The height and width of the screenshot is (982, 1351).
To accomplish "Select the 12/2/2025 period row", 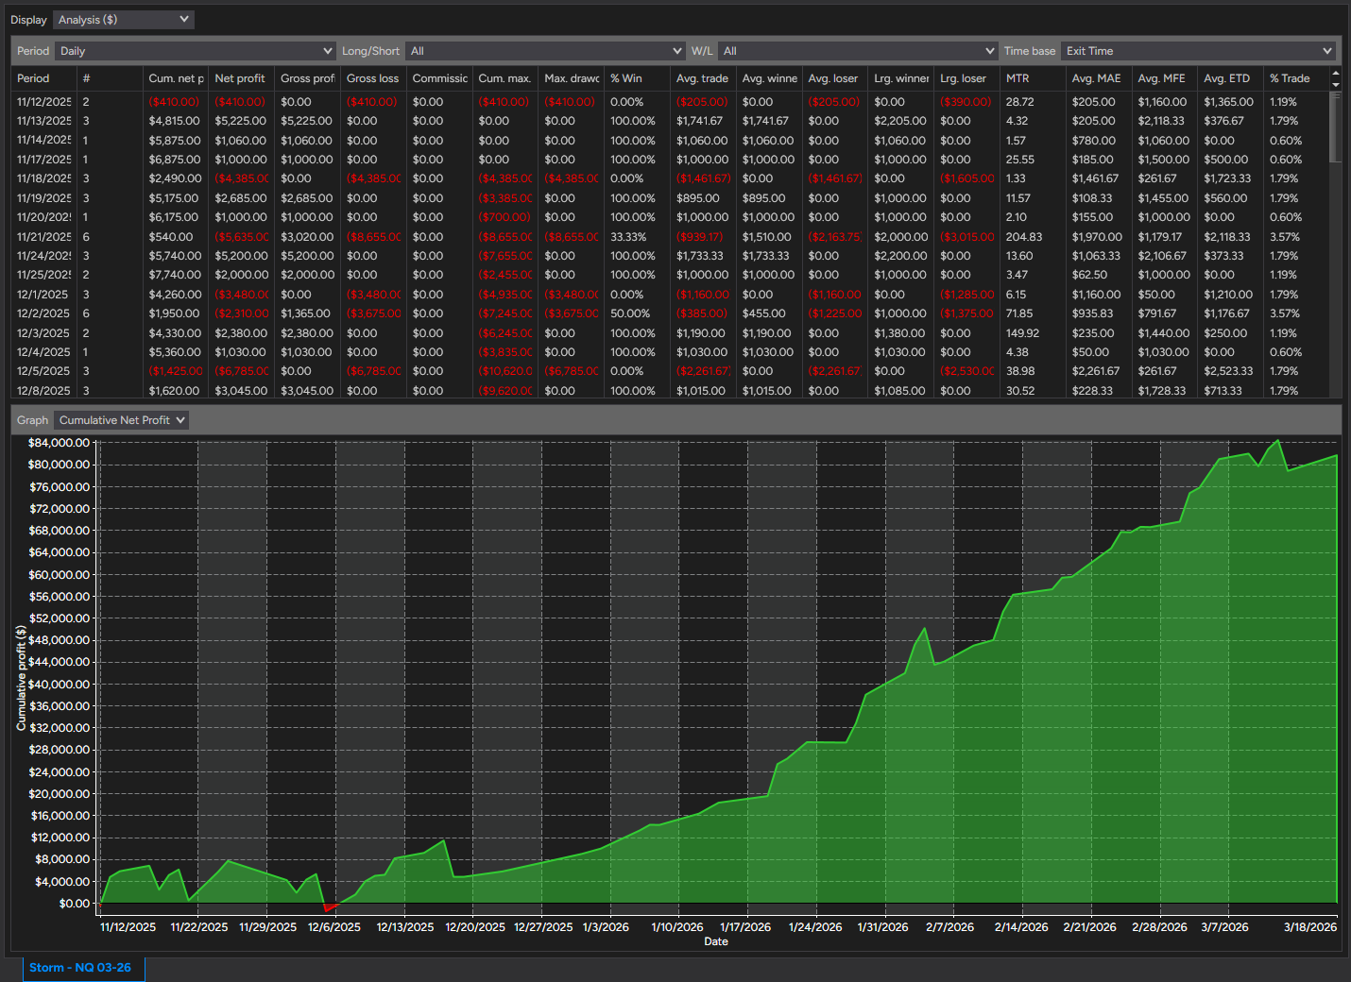I will 670,313.
